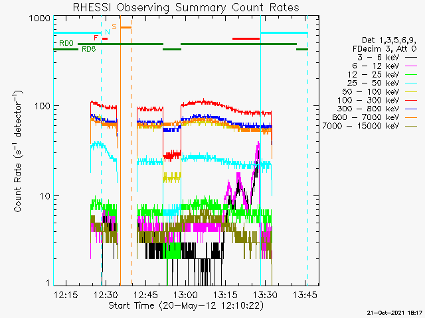Click the green line swatch for 12 - 25 keV
Viewport: 425px width, 318px height.
[x=411, y=75]
